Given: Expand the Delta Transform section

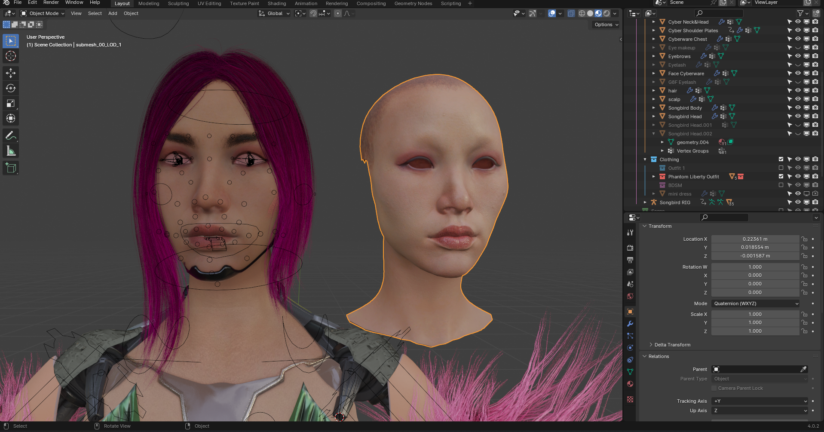Looking at the screenshot, I should [x=672, y=345].
